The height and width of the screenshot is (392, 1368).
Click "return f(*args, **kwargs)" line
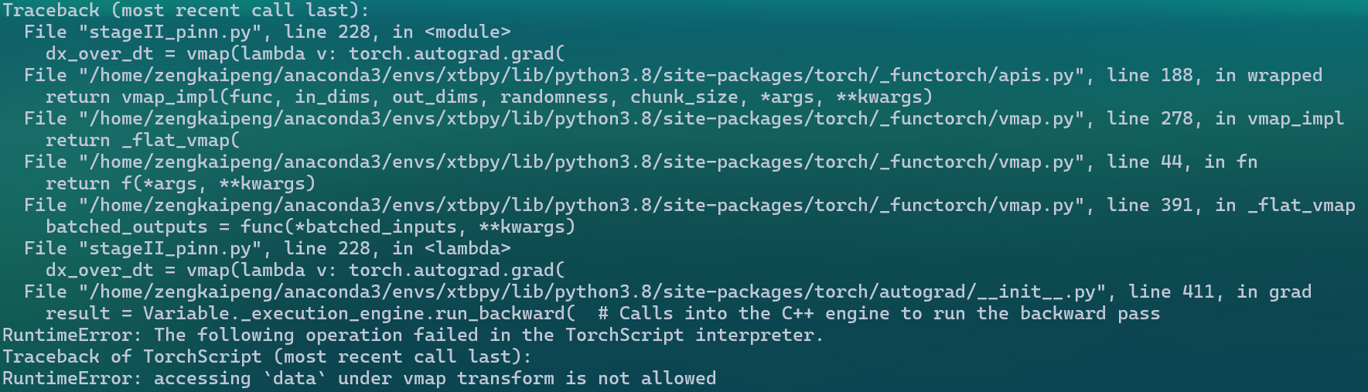tap(180, 184)
